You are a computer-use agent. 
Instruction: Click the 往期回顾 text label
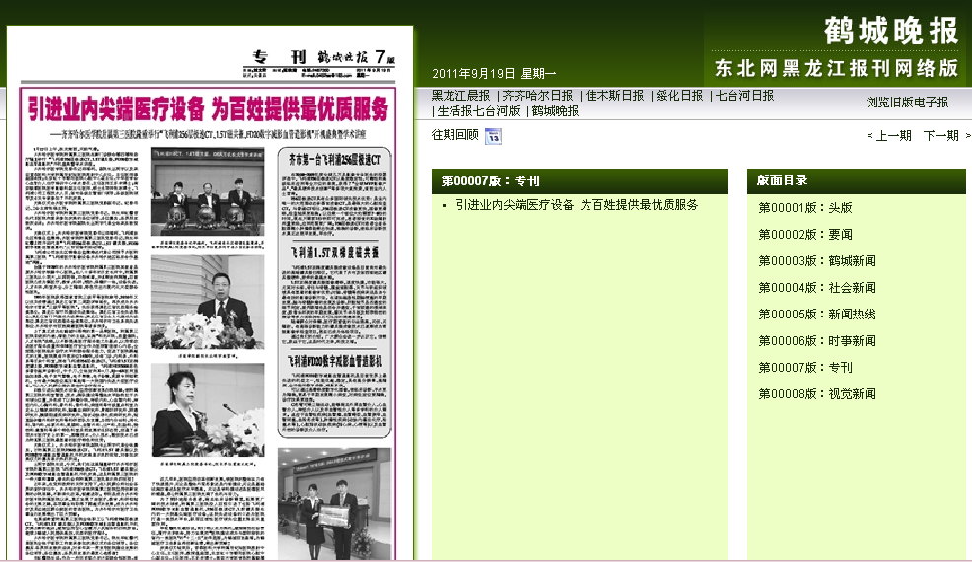(x=455, y=135)
